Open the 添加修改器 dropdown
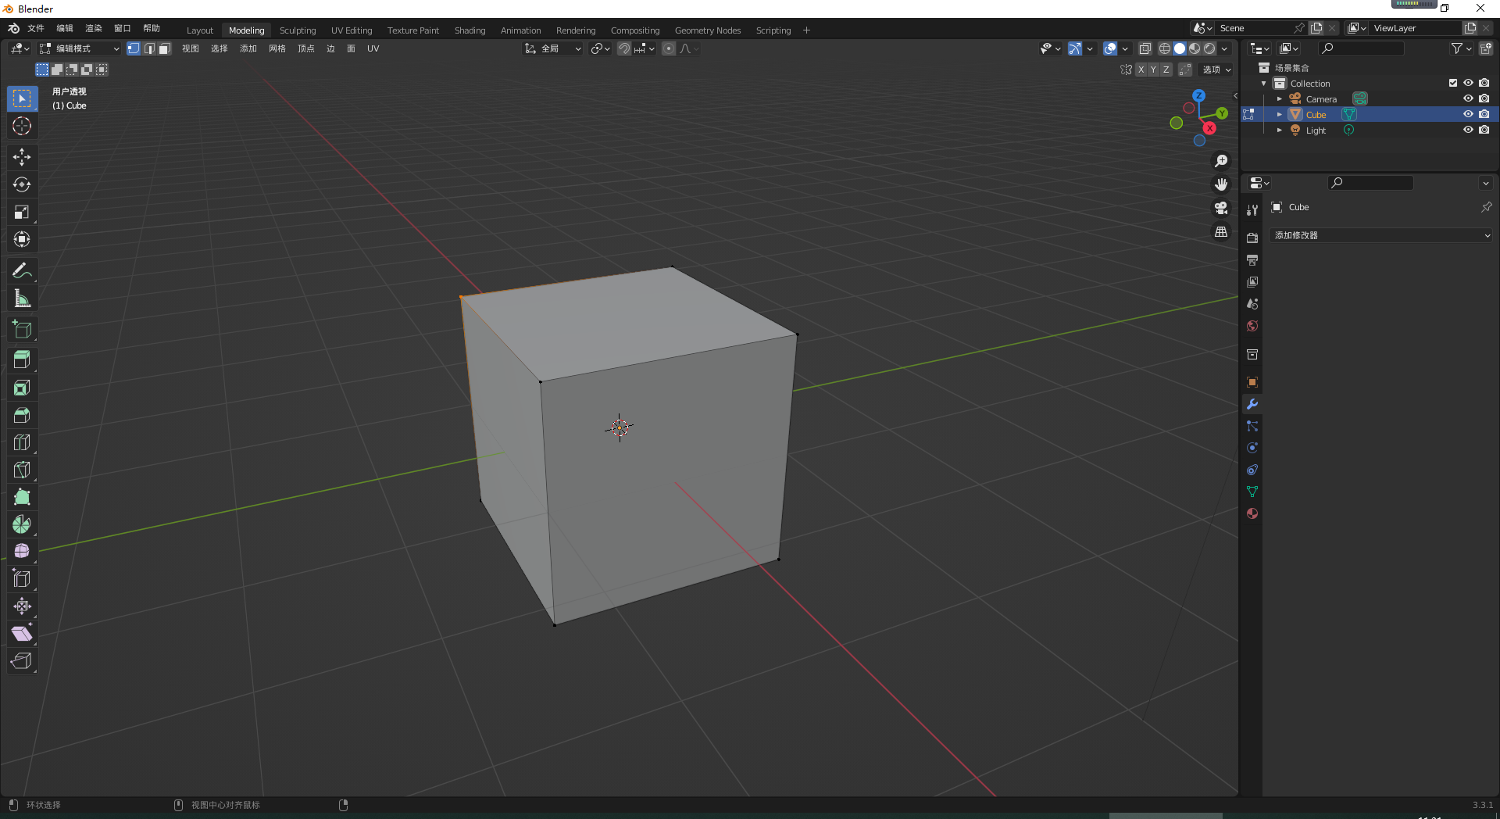The height and width of the screenshot is (819, 1500). (x=1380, y=234)
